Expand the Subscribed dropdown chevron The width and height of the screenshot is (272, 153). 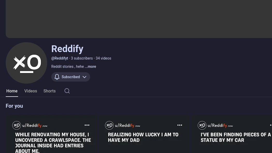[84, 77]
